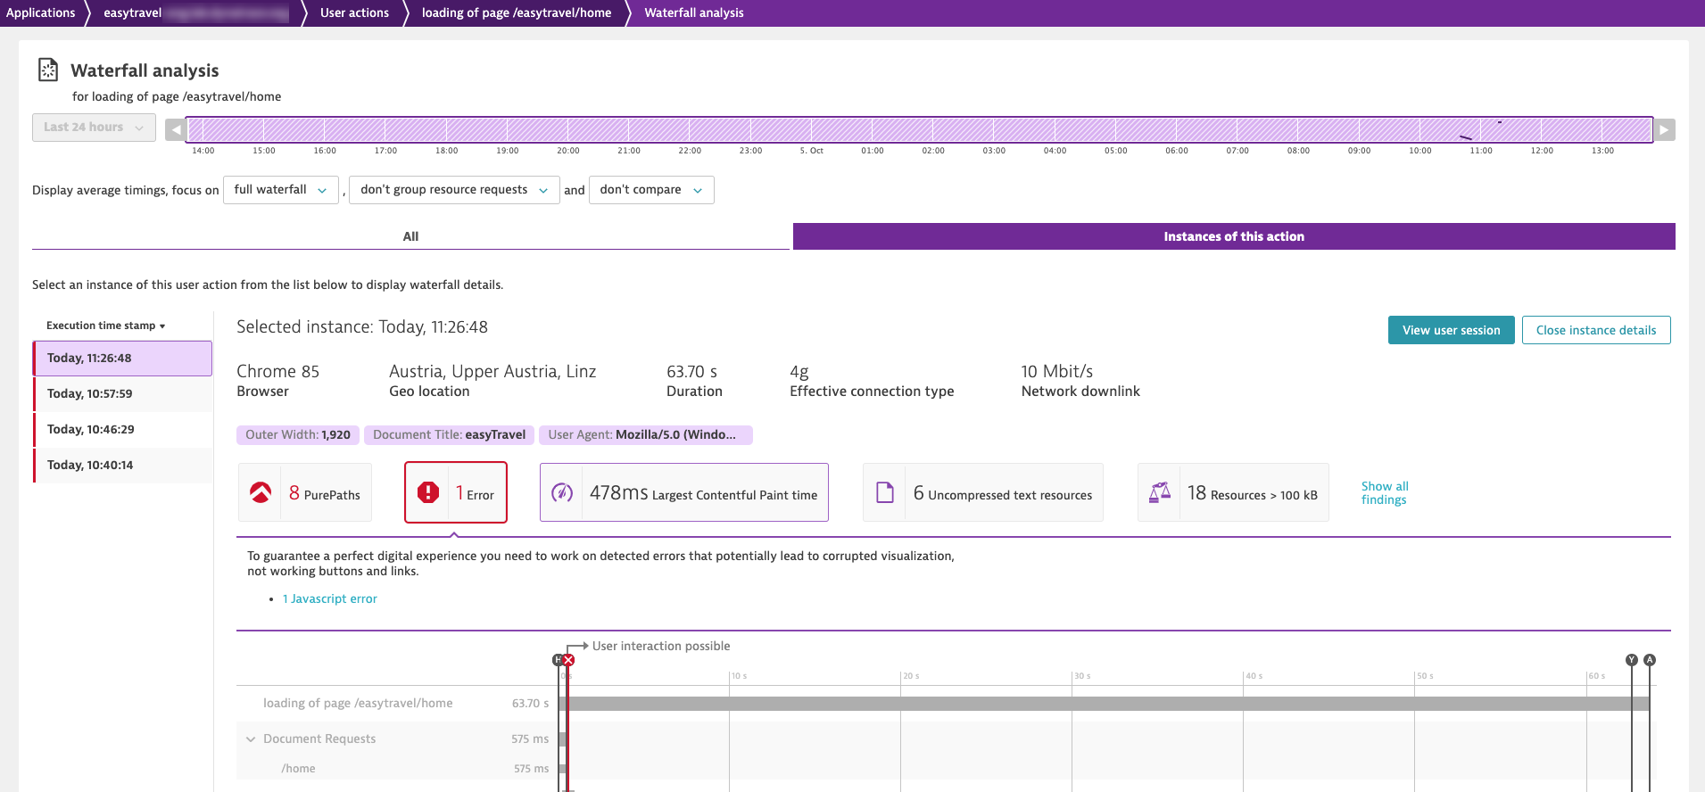
Task: Open the full waterfall focus dropdown
Action: click(281, 190)
